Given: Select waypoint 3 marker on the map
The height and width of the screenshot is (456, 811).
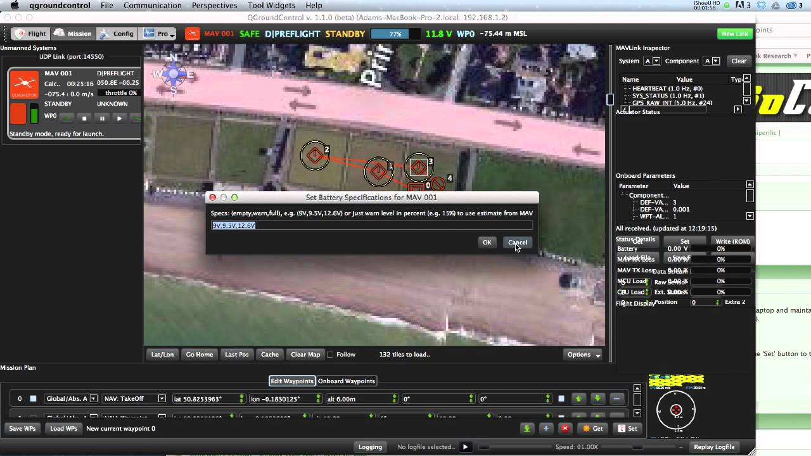Looking at the screenshot, I should pos(419,167).
